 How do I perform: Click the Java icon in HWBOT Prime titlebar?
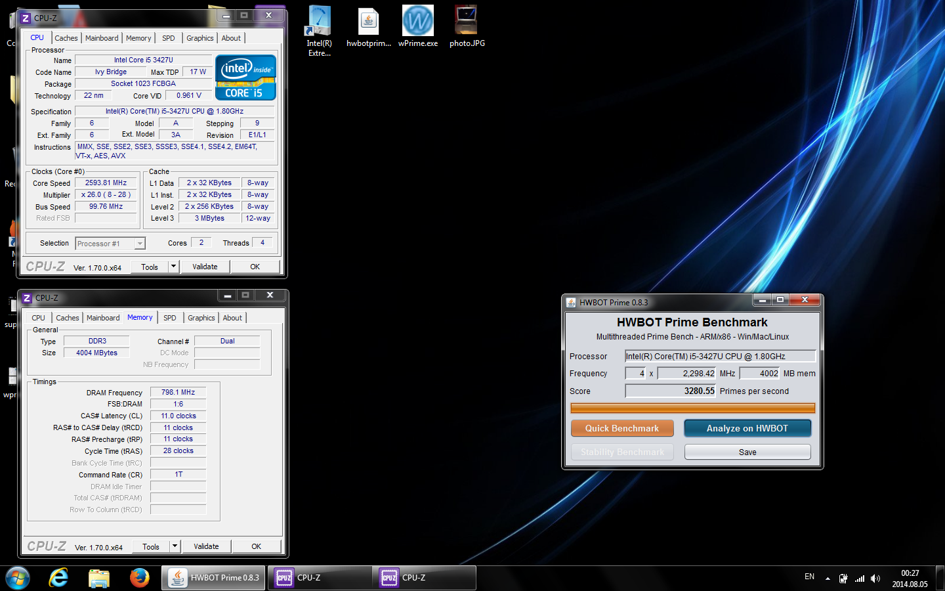tap(571, 302)
